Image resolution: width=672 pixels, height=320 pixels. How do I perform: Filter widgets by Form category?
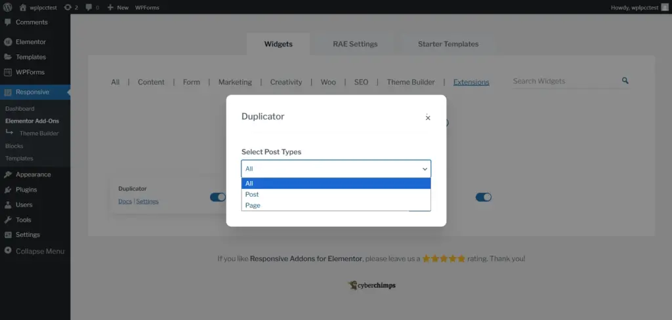(x=191, y=82)
